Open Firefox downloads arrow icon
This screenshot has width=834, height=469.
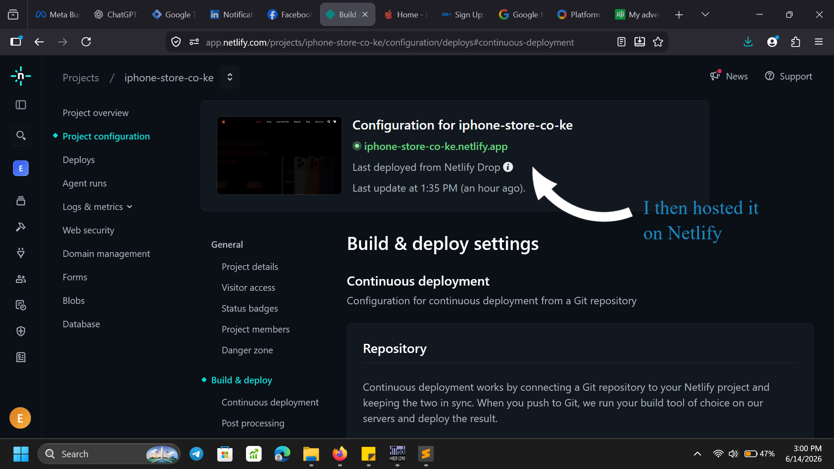click(x=748, y=42)
